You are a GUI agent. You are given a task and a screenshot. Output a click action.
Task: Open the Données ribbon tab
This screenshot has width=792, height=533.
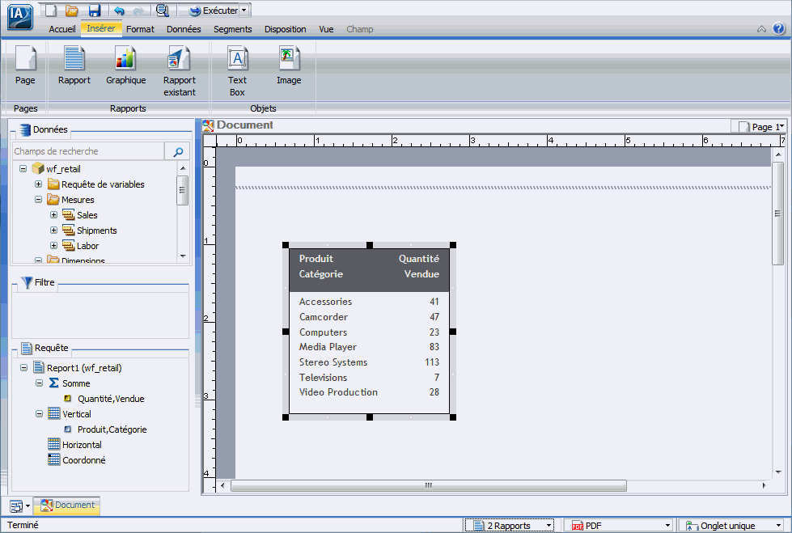184,29
